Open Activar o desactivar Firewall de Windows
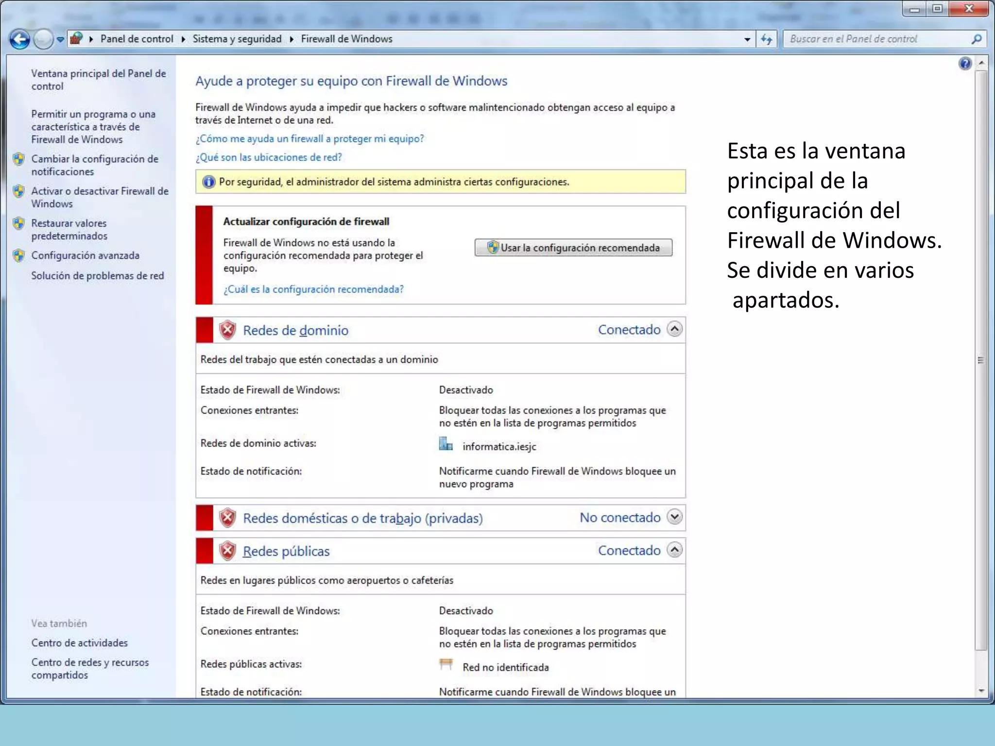This screenshot has height=746, width=995. pos(100,197)
